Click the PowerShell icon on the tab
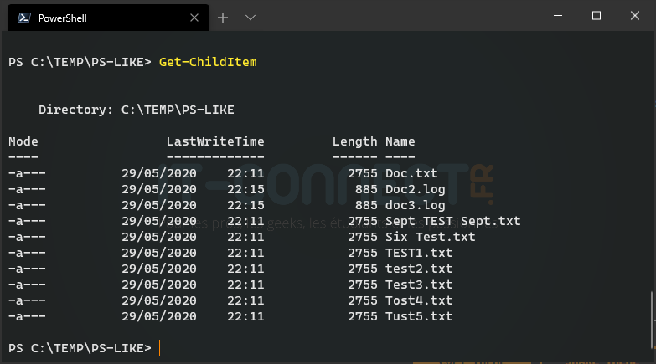Screen dimensions: 656x364 click(x=25, y=17)
